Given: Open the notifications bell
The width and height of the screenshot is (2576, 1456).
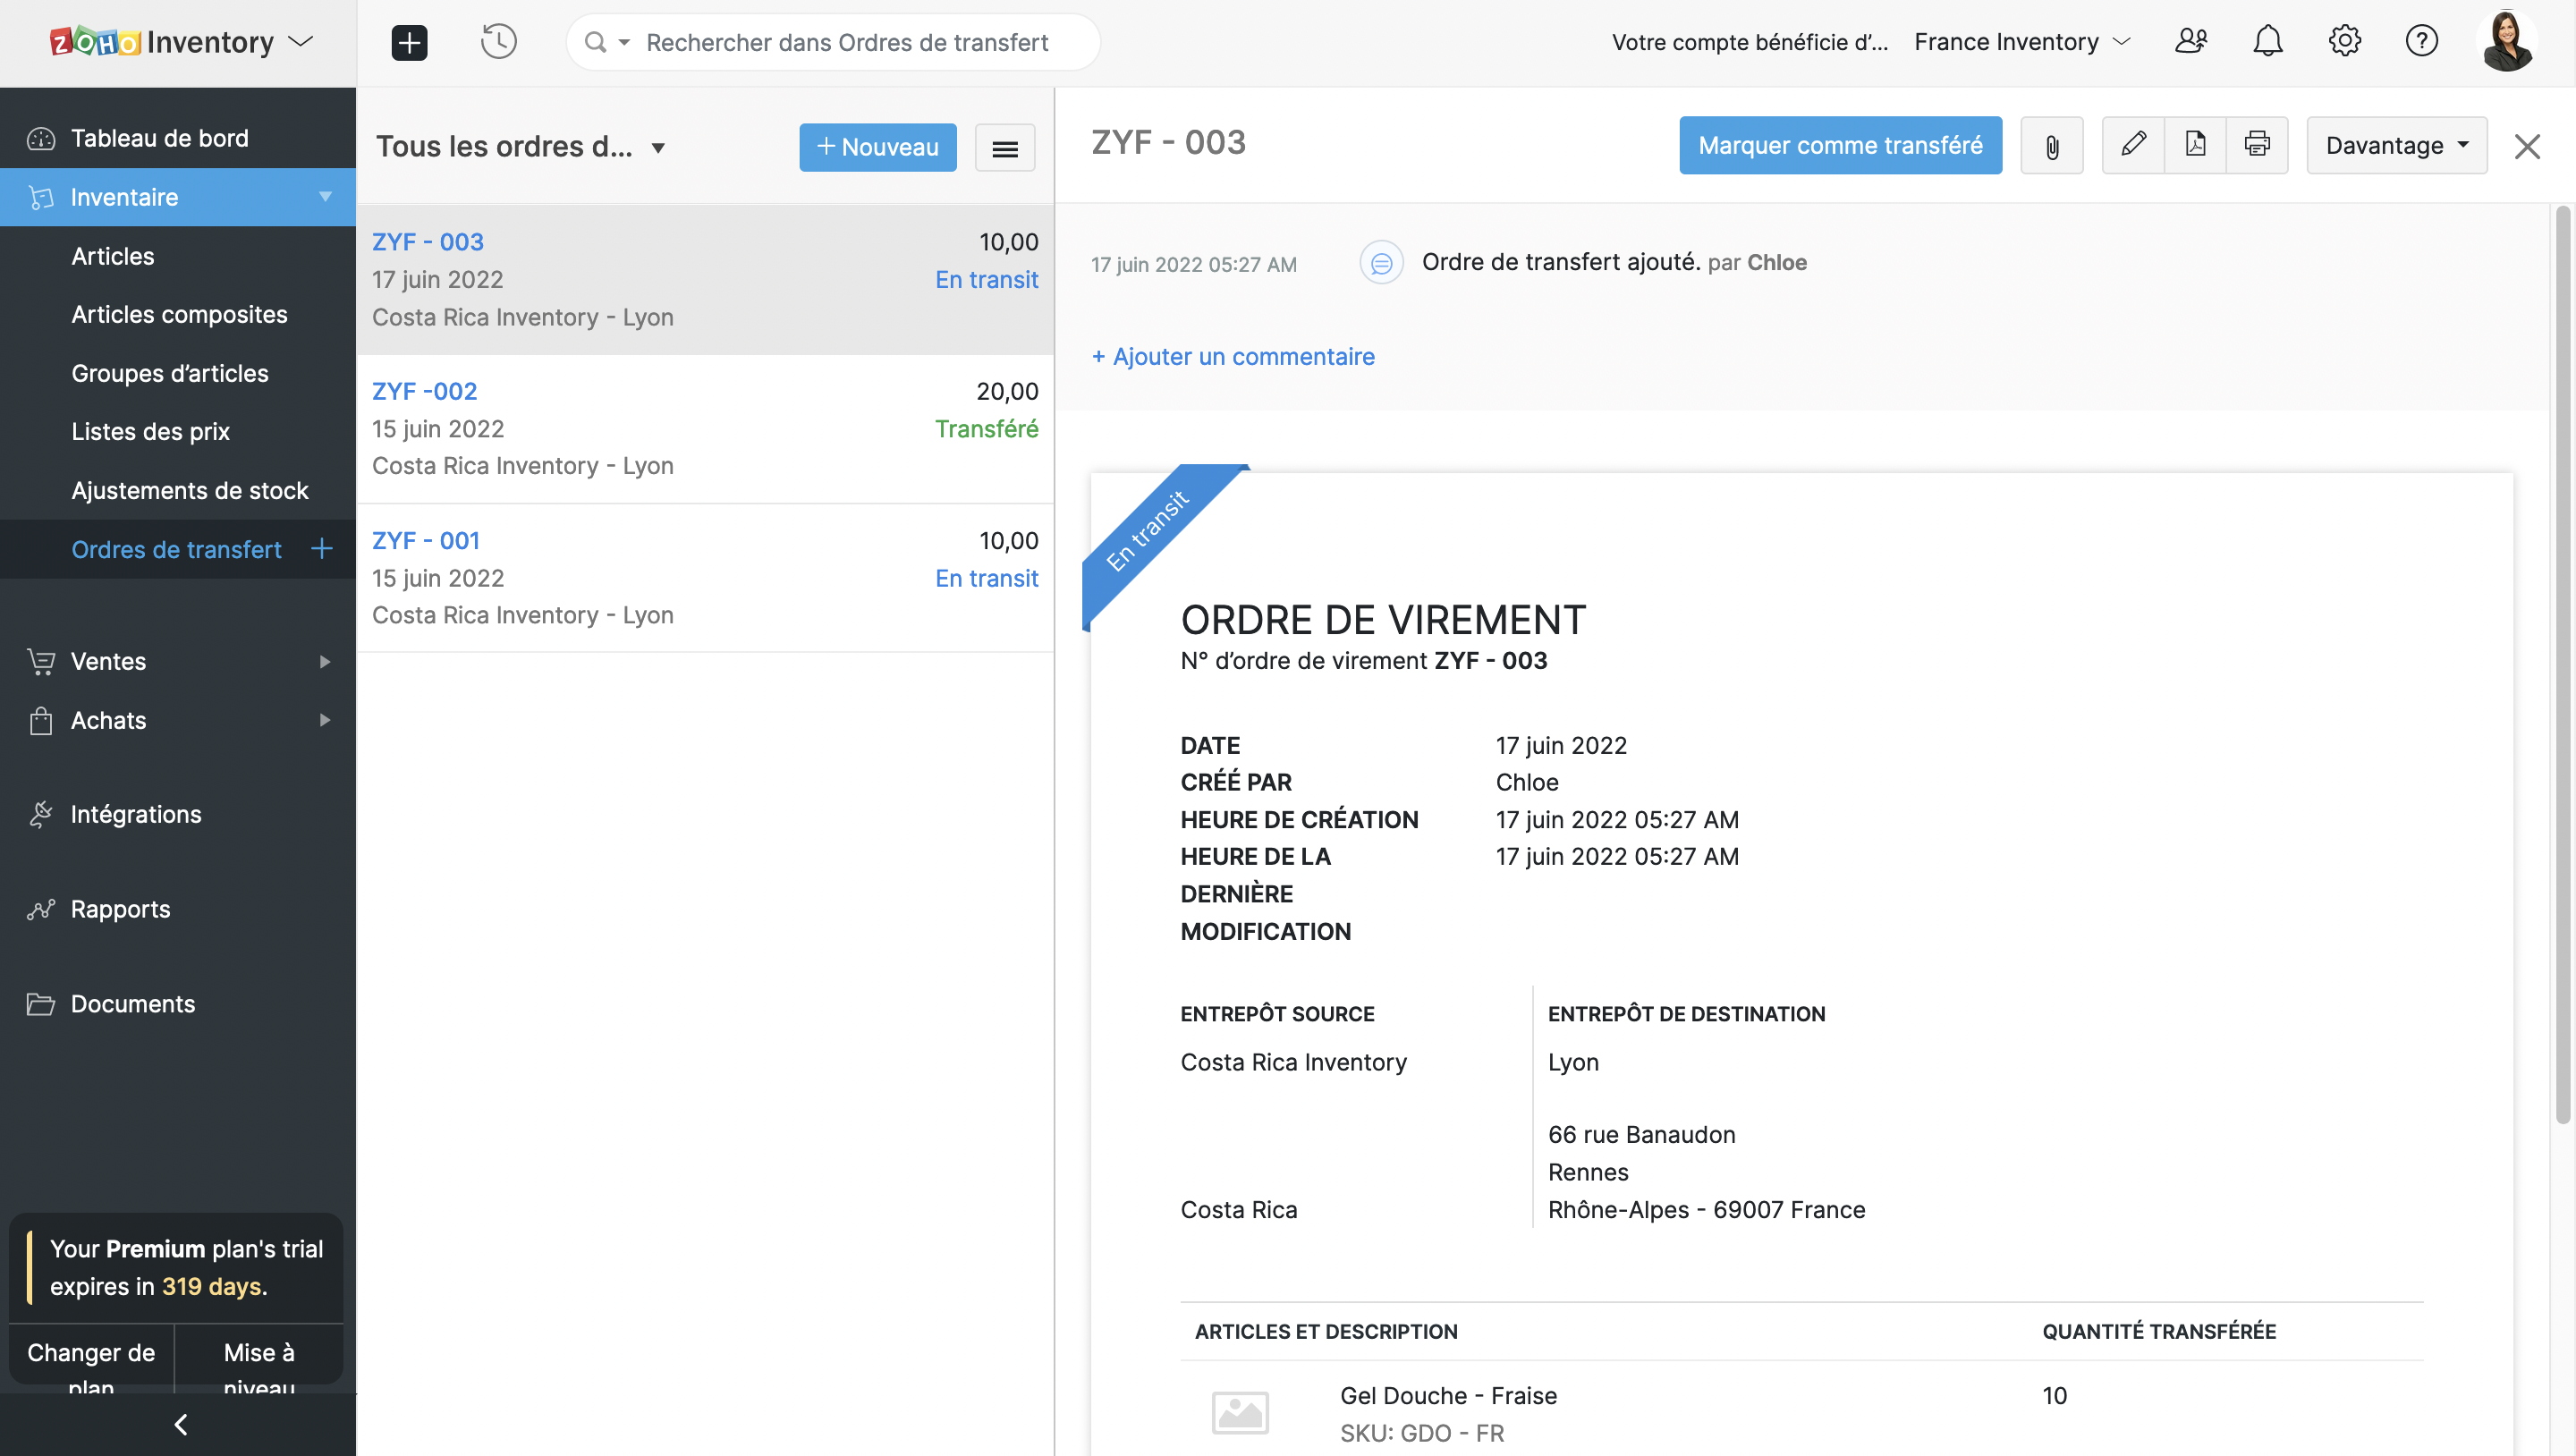Looking at the screenshot, I should (2267, 41).
